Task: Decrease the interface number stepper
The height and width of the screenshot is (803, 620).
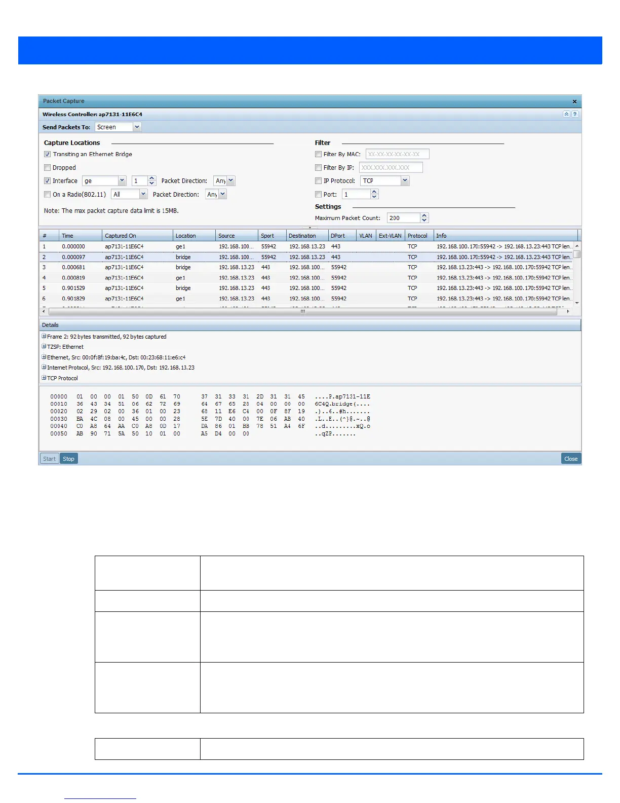Action: tap(152, 184)
